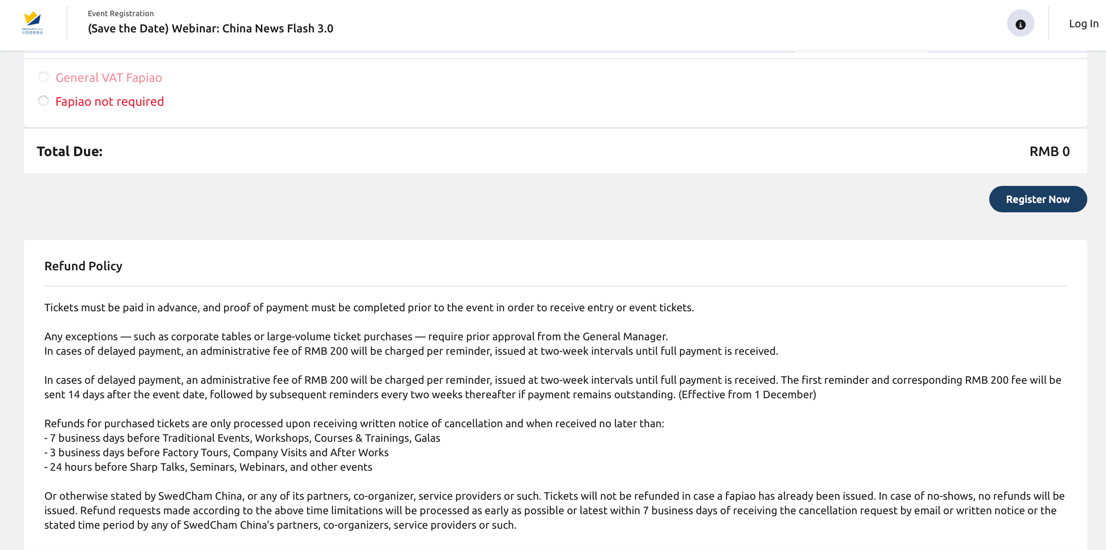Image resolution: width=1106 pixels, height=550 pixels.
Task: Select the Fapiao not required radio button
Action: (x=43, y=101)
